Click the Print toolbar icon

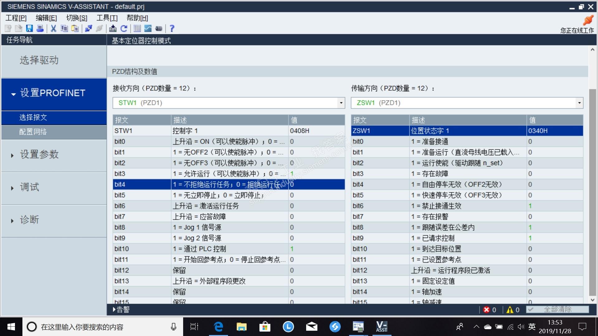(40, 29)
